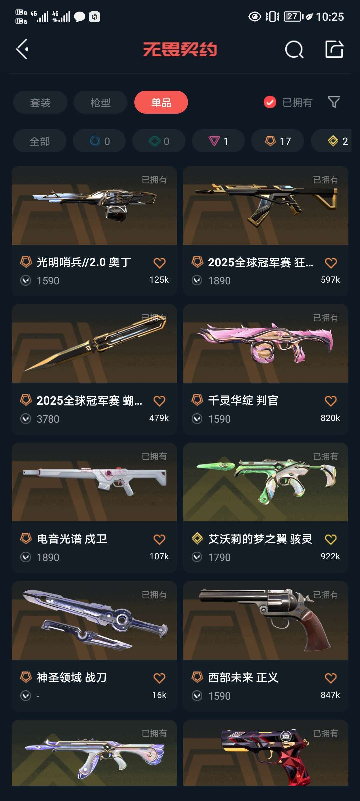The height and width of the screenshot is (801, 360).
Task: Open search with magnifier icon
Action: point(294,50)
